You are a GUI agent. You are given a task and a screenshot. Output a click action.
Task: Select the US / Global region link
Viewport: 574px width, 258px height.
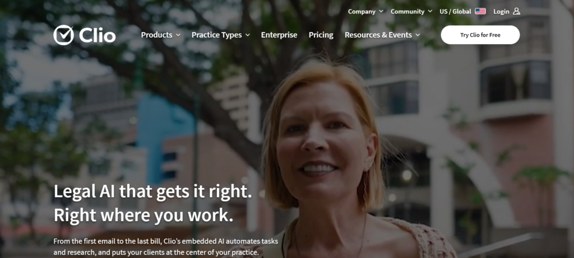pyautogui.click(x=455, y=11)
